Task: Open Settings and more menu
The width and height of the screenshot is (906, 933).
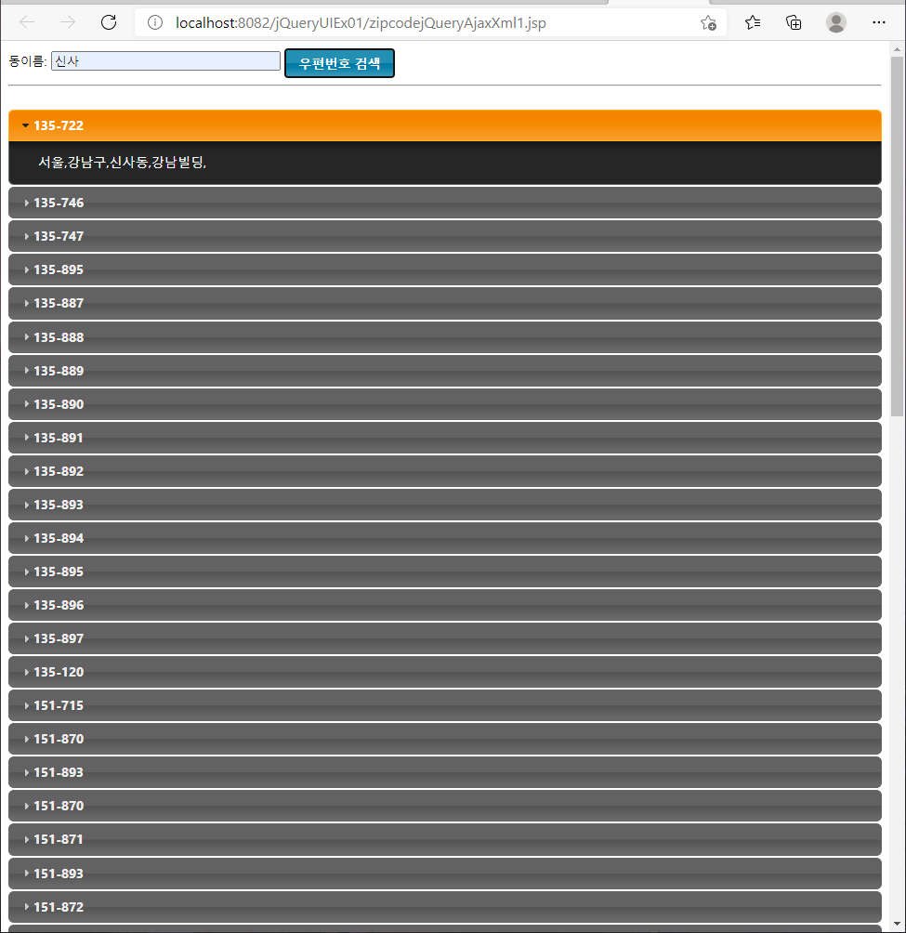Action: 879,22
